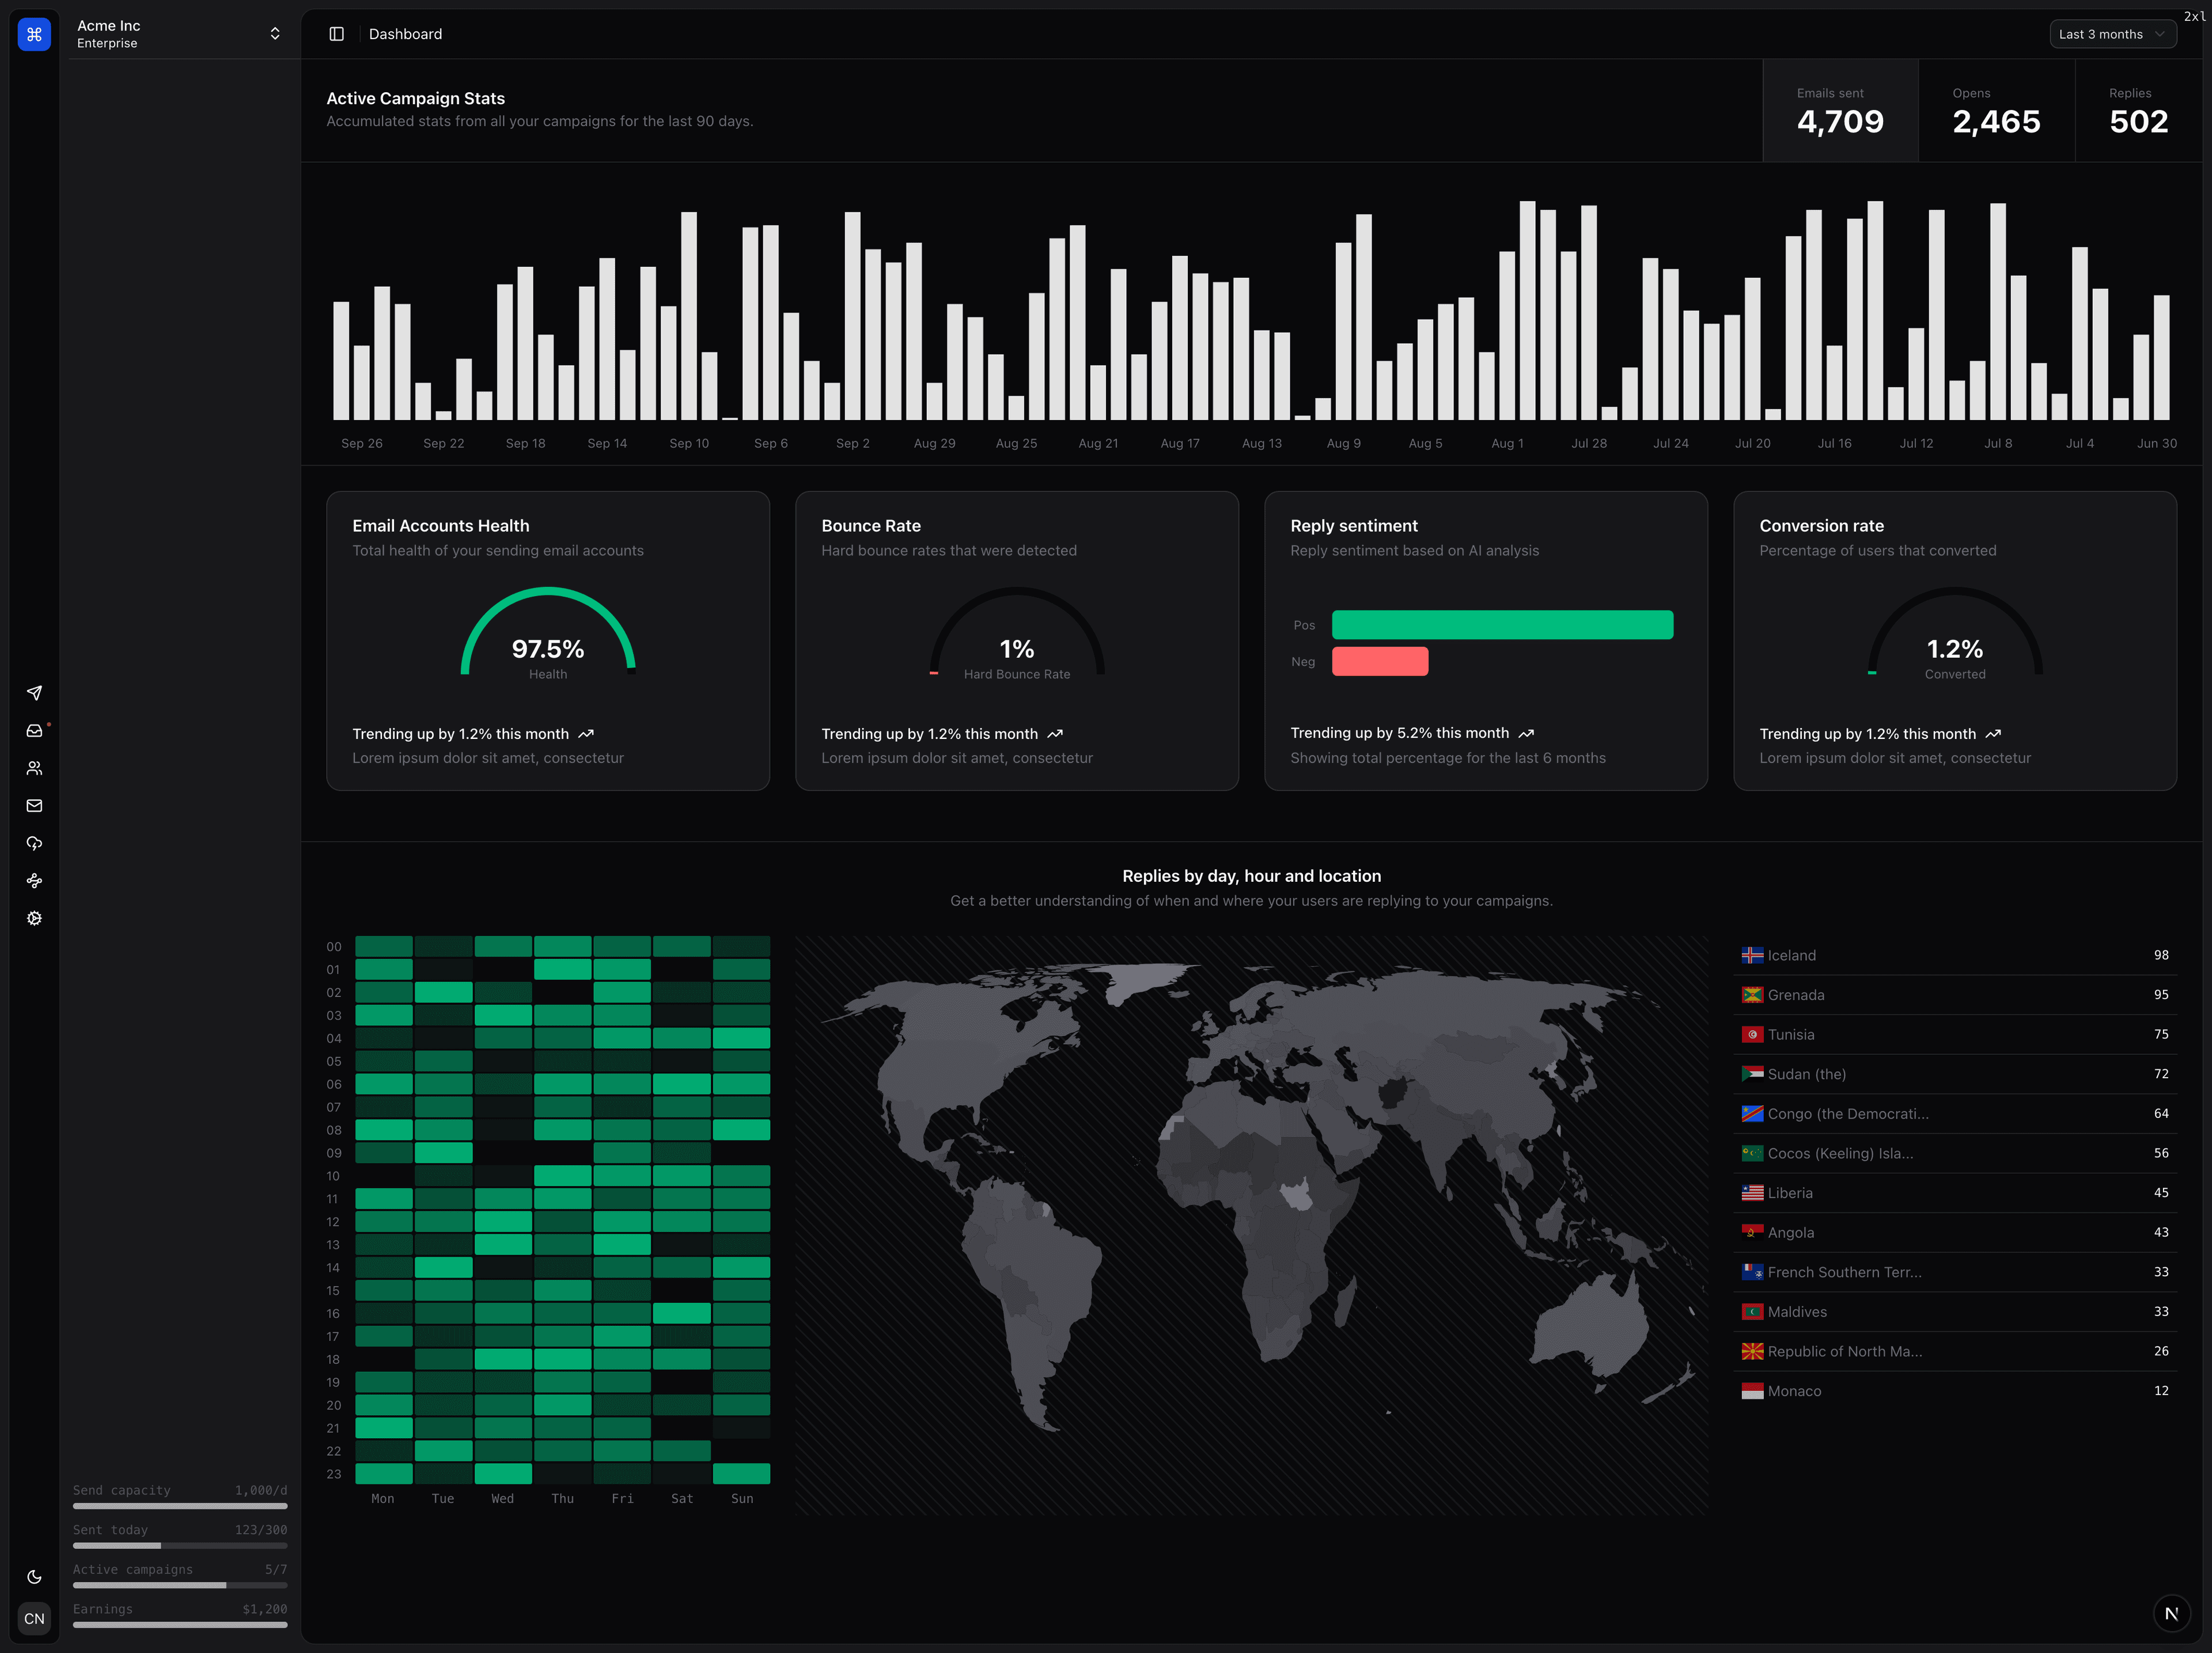Open the inbox tray icon

click(34, 731)
